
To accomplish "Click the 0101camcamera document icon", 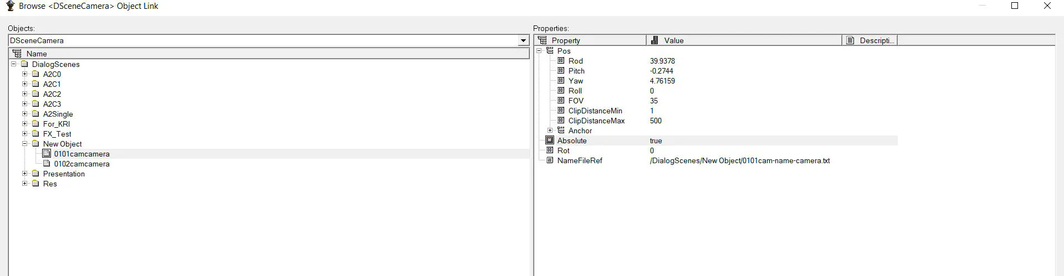I will (x=47, y=154).
